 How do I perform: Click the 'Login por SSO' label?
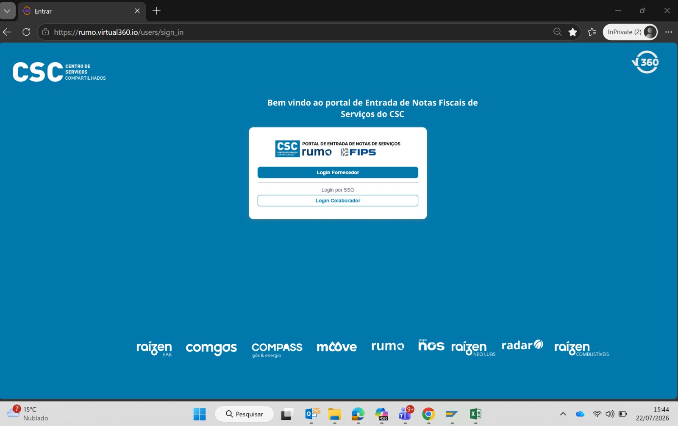coord(338,190)
